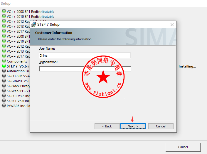Screen dimensions: 207x154
Task: Click the STEP 7 Setup title bar icon
Action: coord(33,25)
